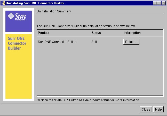Image resolution: width=167 pixels, height=116 pixels.
Task: Click the 'Full' status value
Action: click(94, 42)
